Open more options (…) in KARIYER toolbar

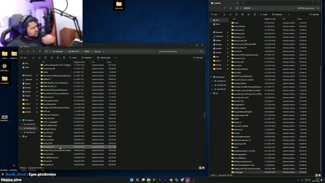tap(289, 14)
